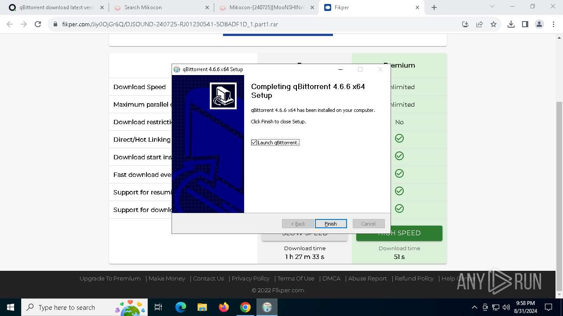Open Refund Policy footer link
The height and width of the screenshot is (316, 563).
(x=414, y=278)
